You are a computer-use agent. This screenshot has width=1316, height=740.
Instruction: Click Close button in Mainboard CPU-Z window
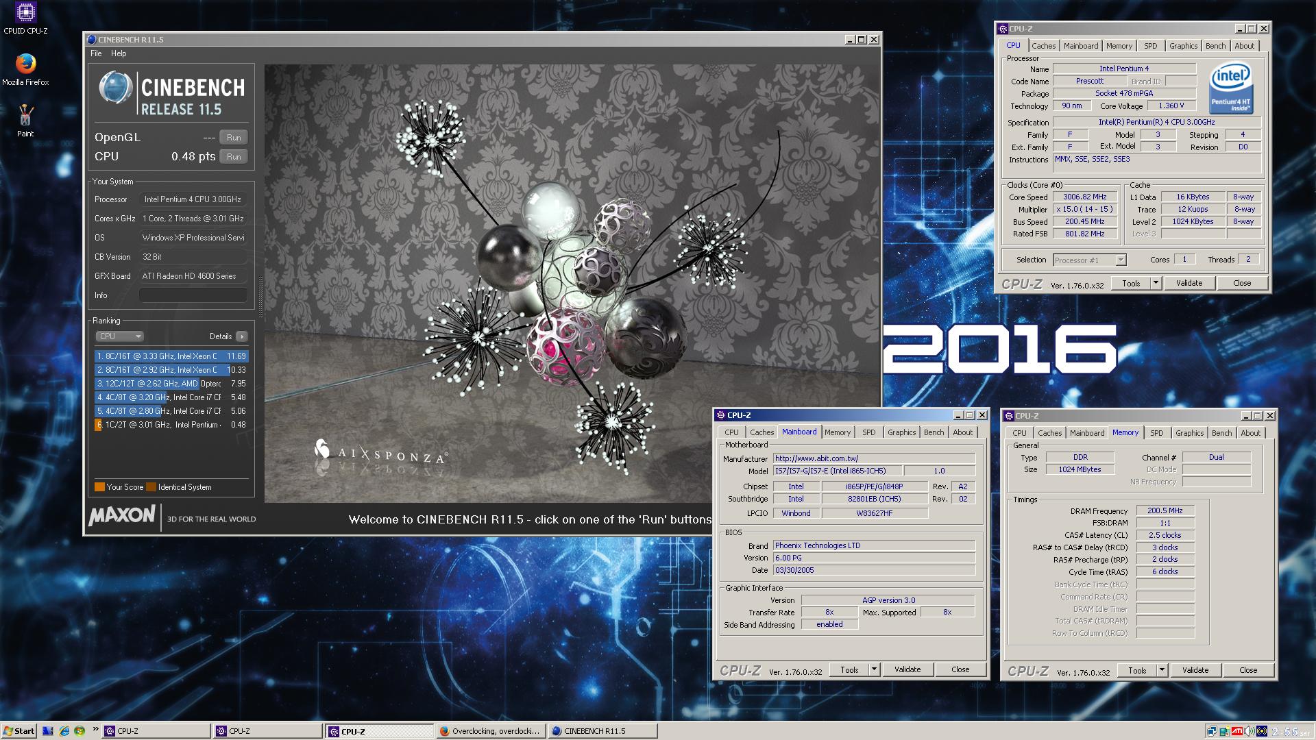[960, 669]
